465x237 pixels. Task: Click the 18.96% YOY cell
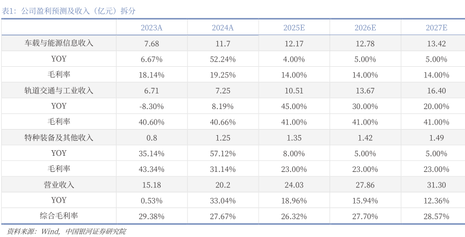point(294,200)
